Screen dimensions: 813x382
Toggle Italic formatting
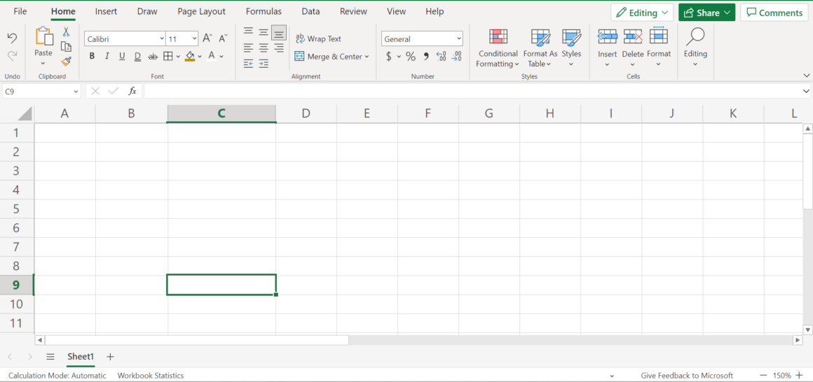click(107, 56)
